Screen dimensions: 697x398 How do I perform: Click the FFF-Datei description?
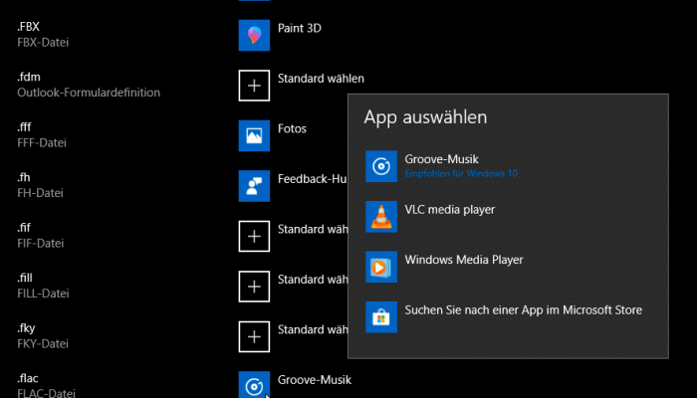42,143
